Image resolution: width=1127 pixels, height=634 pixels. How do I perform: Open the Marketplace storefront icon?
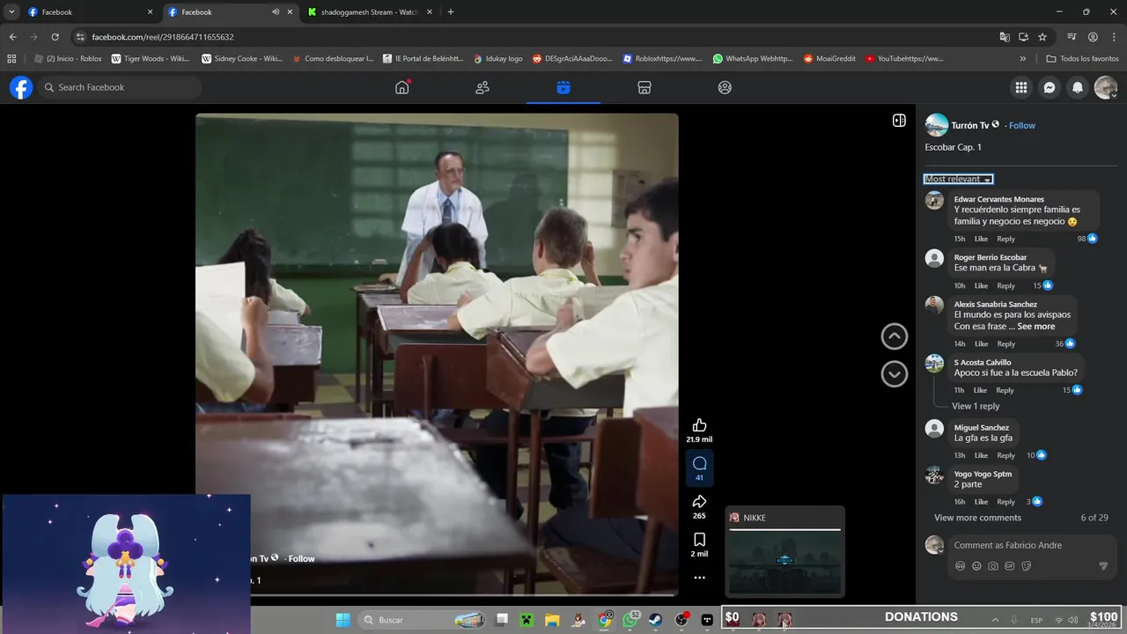click(645, 87)
